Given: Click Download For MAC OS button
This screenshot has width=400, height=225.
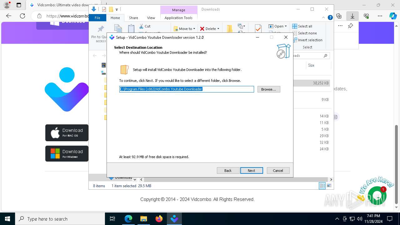Looking at the screenshot, I should click(x=67, y=132).
